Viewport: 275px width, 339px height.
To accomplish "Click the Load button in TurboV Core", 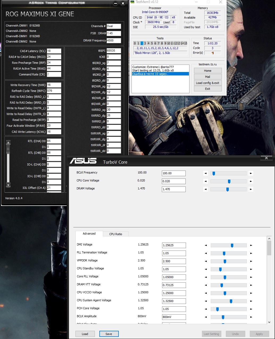I will click(85, 334).
